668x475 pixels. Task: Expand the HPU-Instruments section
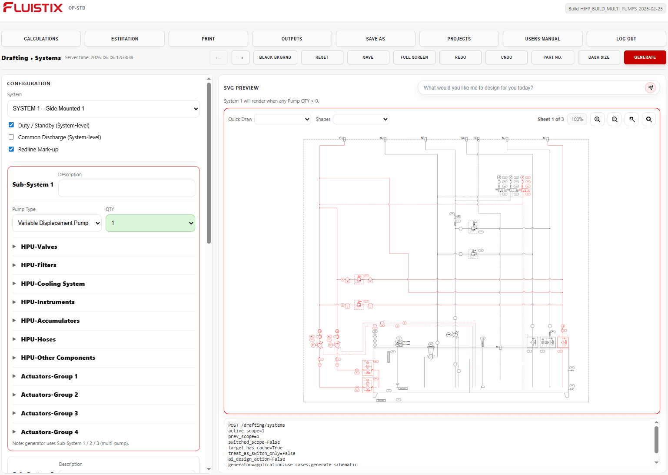coord(103,302)
